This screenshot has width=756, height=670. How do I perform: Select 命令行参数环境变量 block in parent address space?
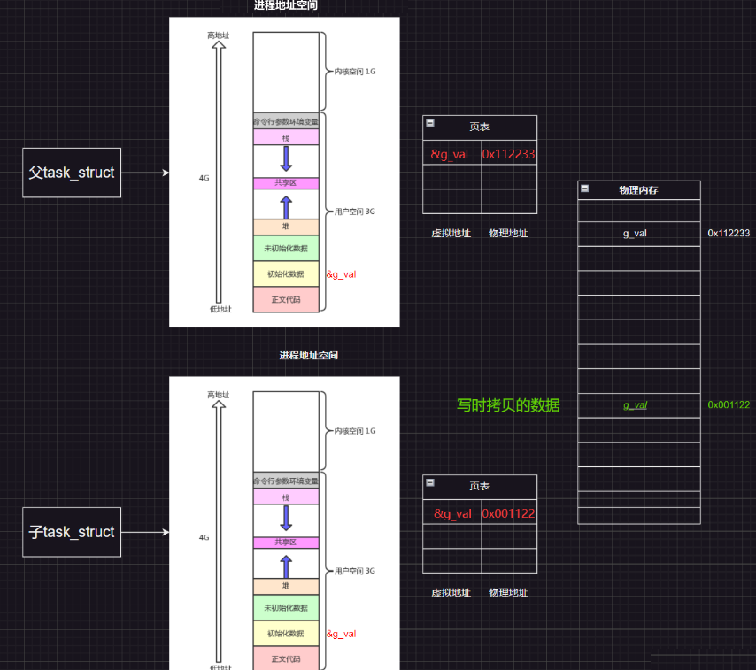tap(286, 121)
